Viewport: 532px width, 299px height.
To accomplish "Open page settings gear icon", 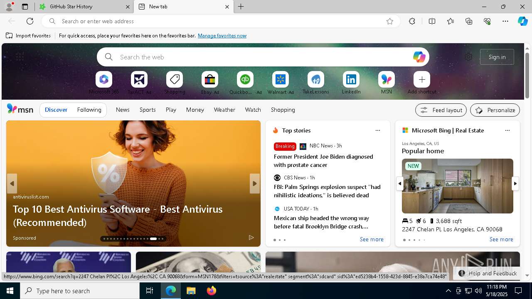I will coord(468,57).
